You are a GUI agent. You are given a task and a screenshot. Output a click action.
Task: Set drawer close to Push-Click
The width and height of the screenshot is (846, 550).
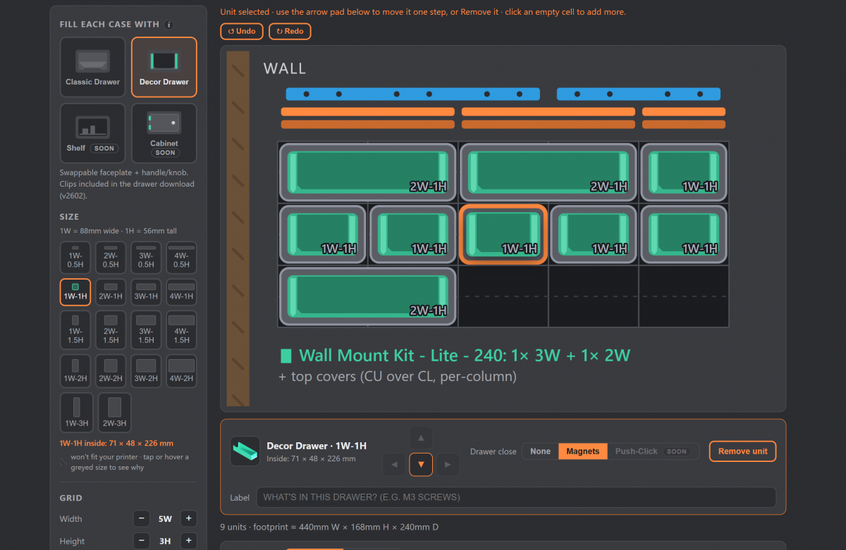pyautogui.click(x=653, y=451)
